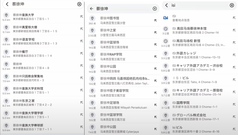Open ISIキャリア外語アカデミー渋谷校 result

[x=199, y=67]
